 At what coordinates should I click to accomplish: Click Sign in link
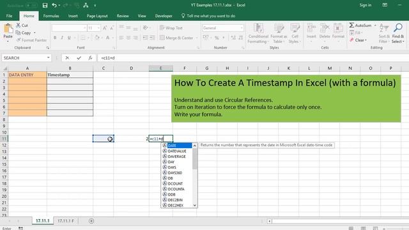[365, 5]
